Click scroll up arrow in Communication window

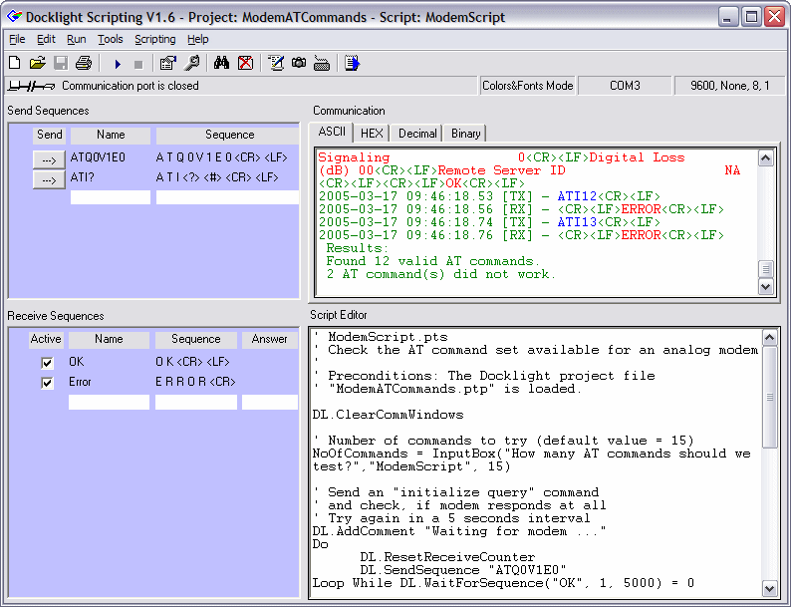pos(766,158)
